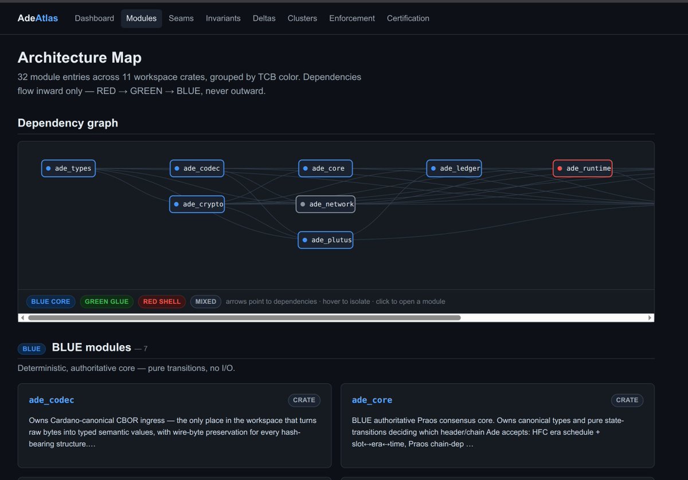Open the Deltas tab
Screen dimensions: 688x480
tap(264, 18)
